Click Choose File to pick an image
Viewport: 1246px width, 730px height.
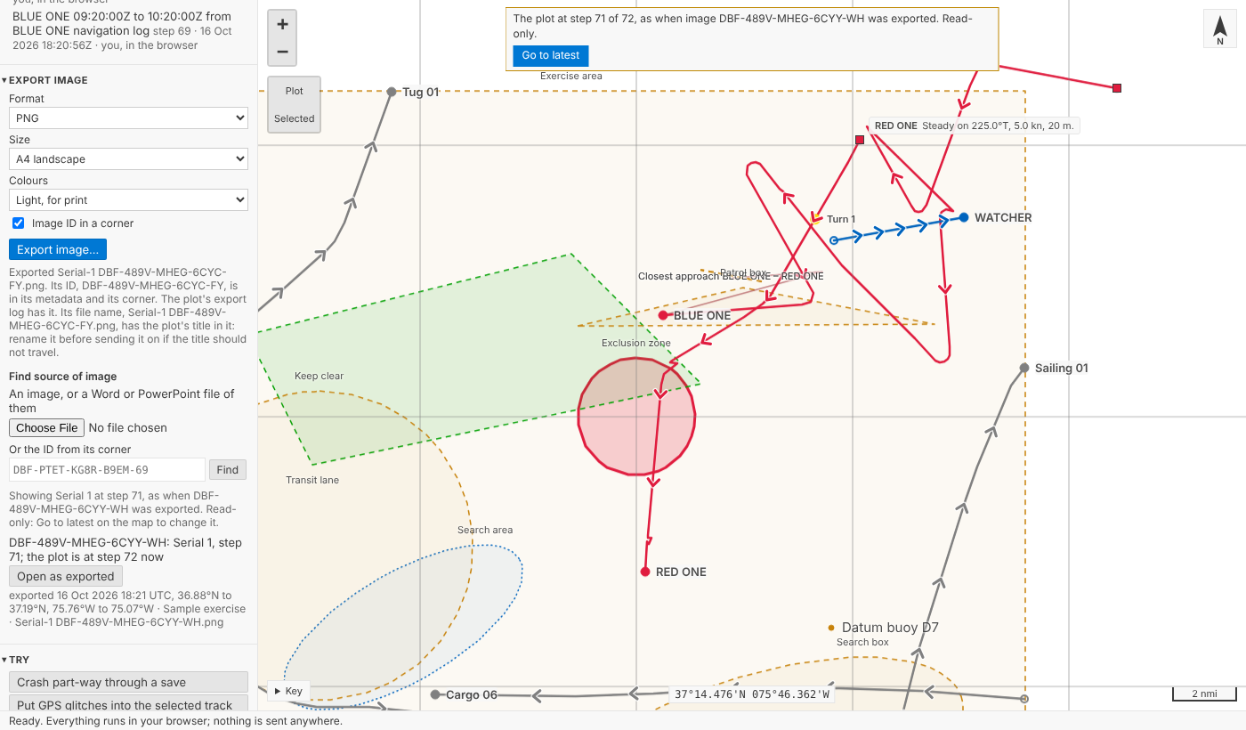46,427
